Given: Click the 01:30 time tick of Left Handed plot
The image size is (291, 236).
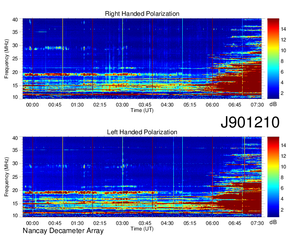Looking at the screenshot, I should click(x=77, y=223).
